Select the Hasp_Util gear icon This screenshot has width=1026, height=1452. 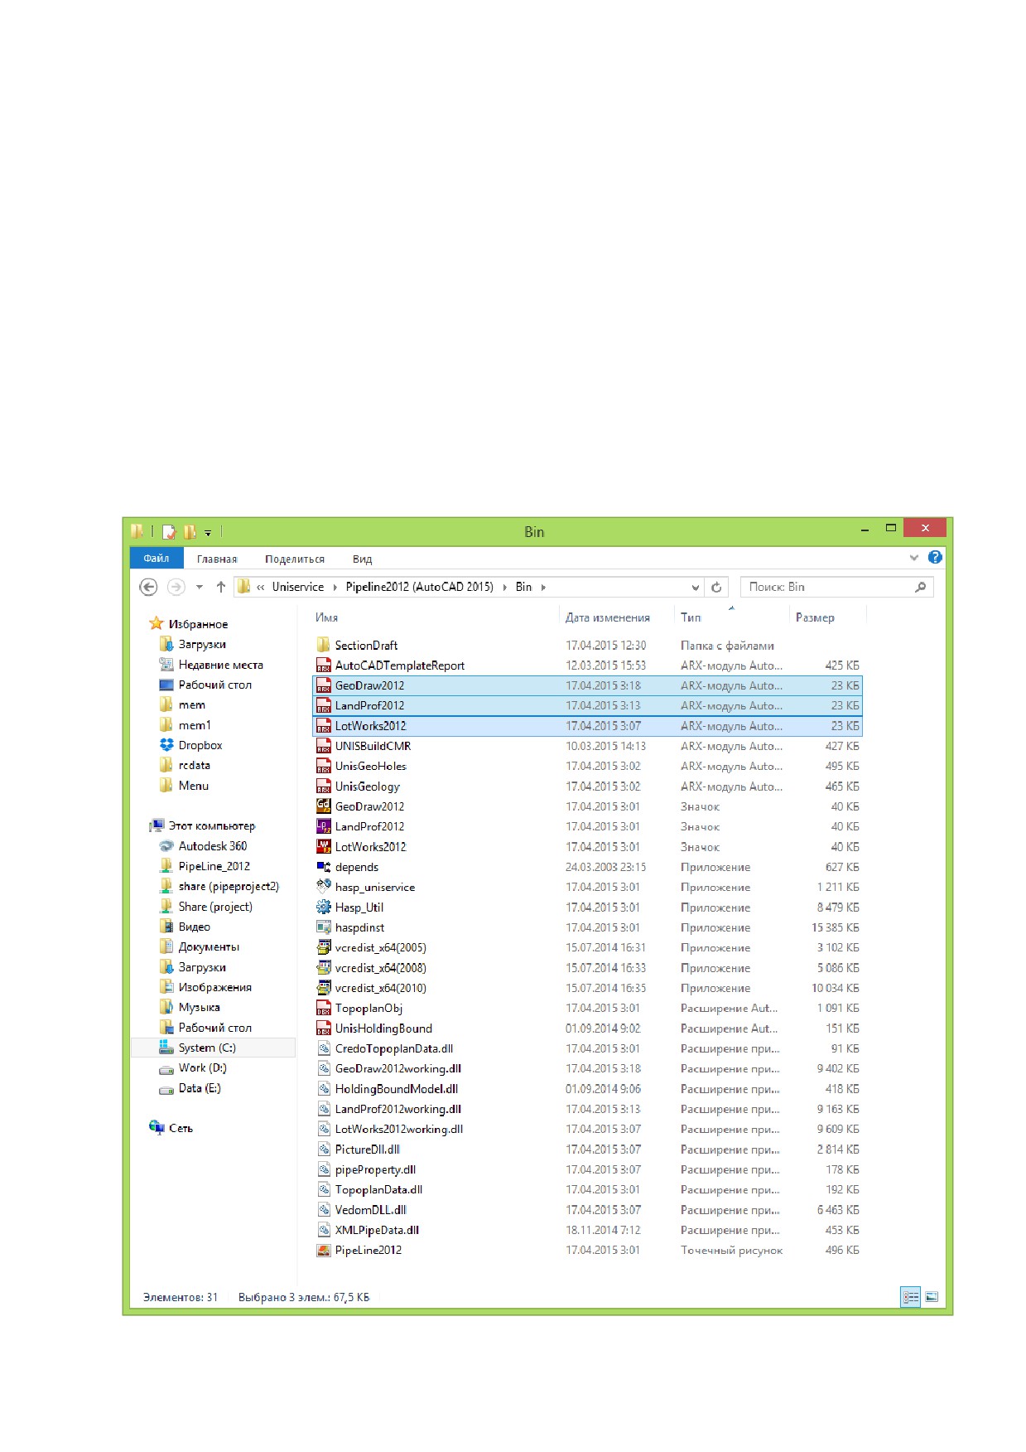(324, 907)
